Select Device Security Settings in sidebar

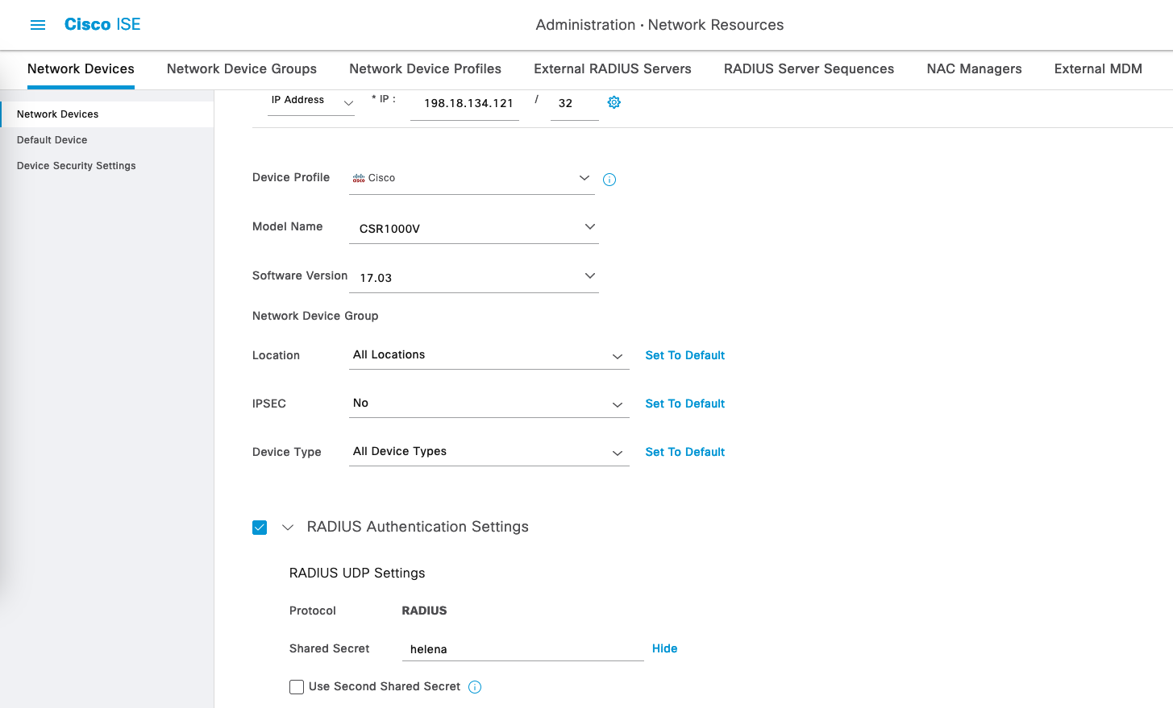tap(77, 166)
